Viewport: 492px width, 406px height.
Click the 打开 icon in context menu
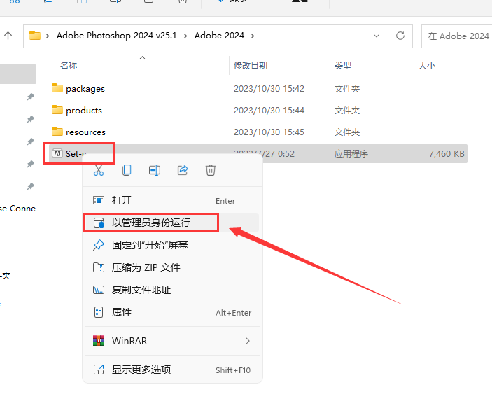pyautogui.click(x=99, y=200)
